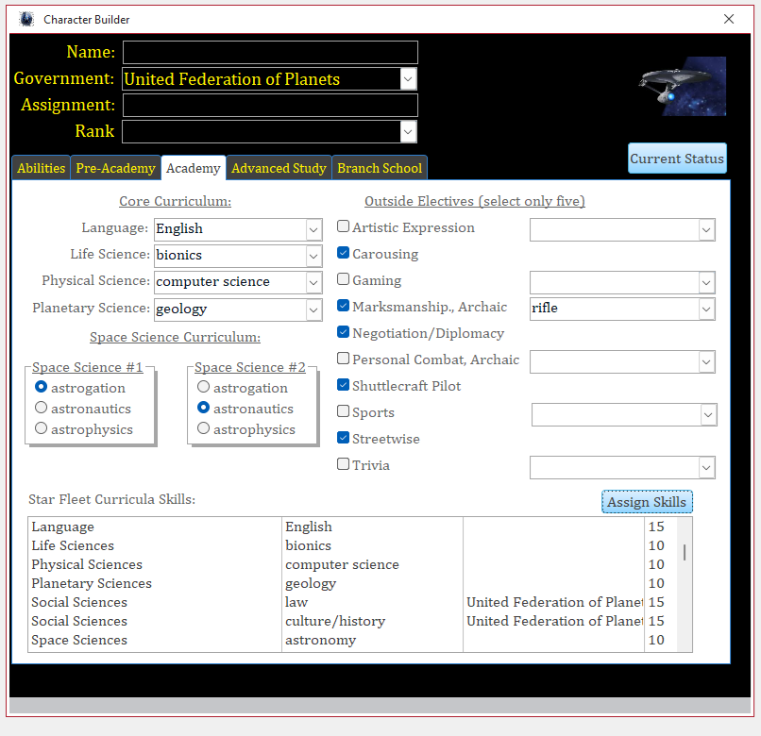
Task: Click the Current Status button
Action: 677,159
